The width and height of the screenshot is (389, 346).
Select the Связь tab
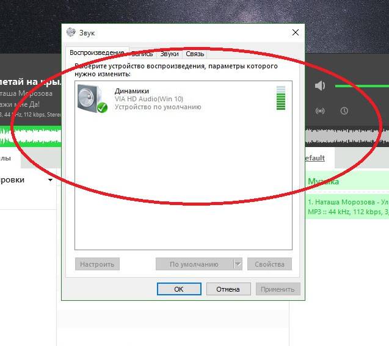pos(195,54)
